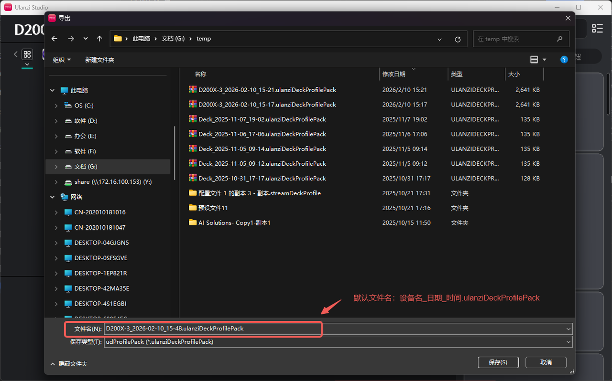The height and width of the screenshot is (381, 612).
Task: Open the 预设文件11 folder
Action: click(x=213, y=208)
